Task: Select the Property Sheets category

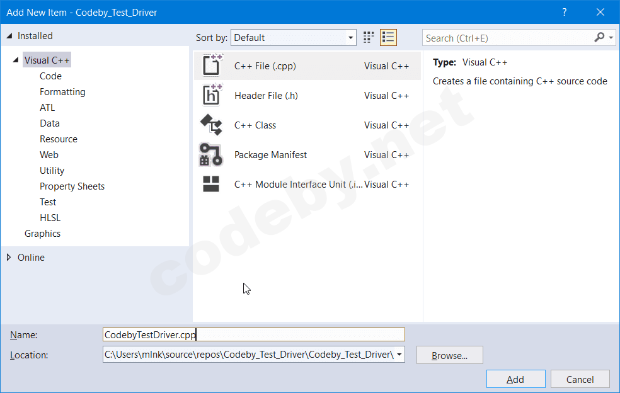Action: pyautogui.click(x=72, y=186)
